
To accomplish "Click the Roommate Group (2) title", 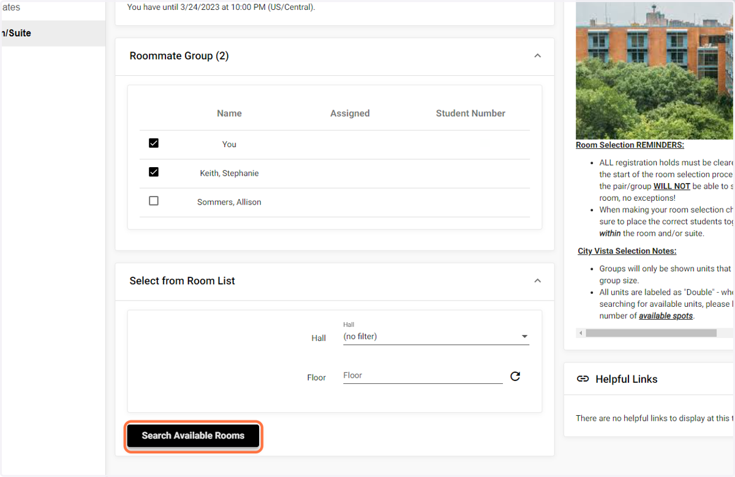I will tap(179, 56).
